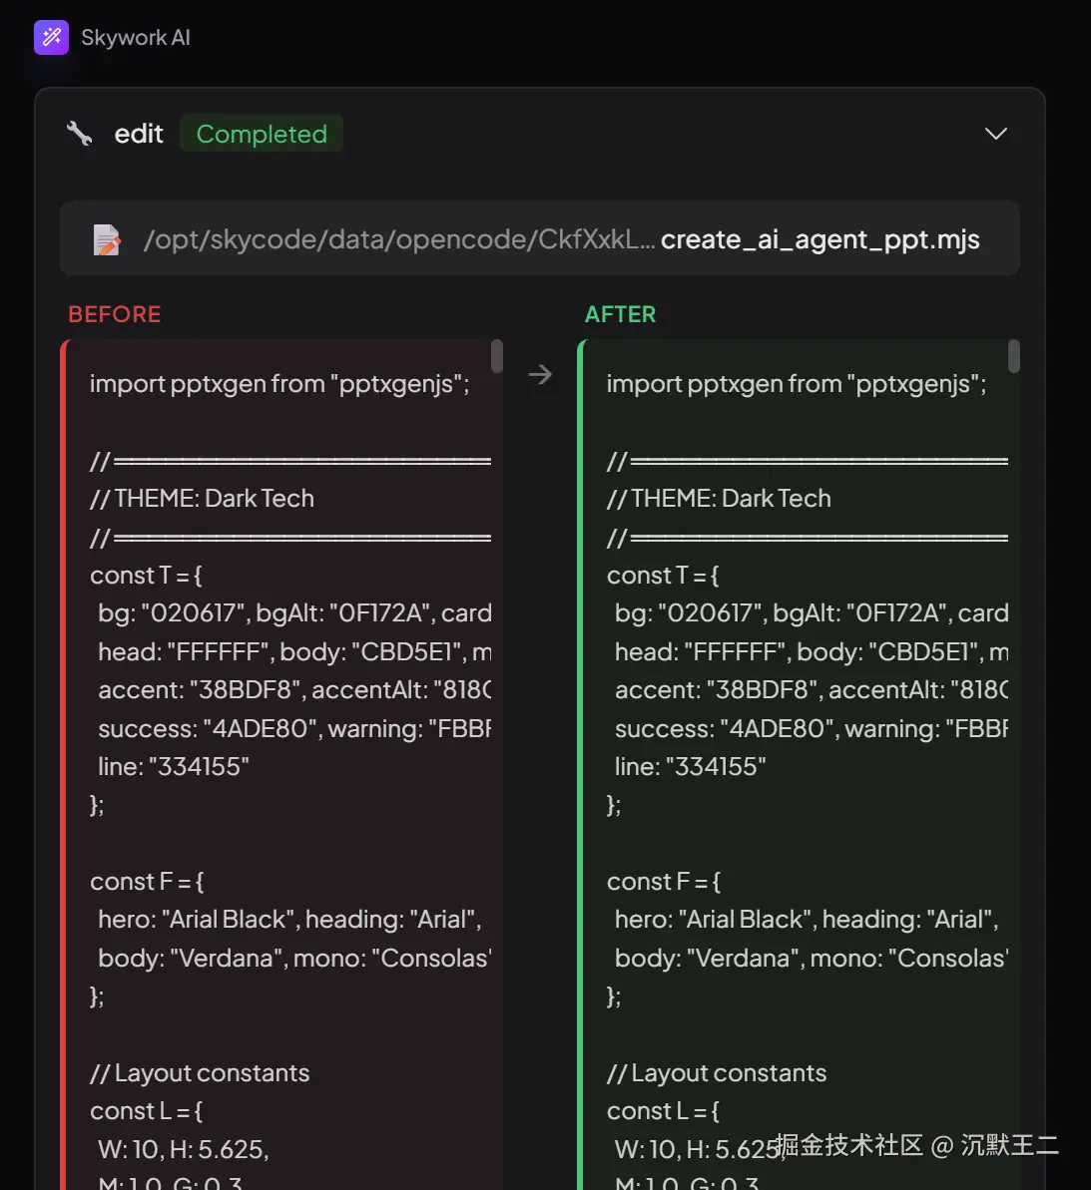This screenshot has height=1190, width=1091.
Task: Click the import pptxgen line in AFTER panel
Action: [797, 384]
